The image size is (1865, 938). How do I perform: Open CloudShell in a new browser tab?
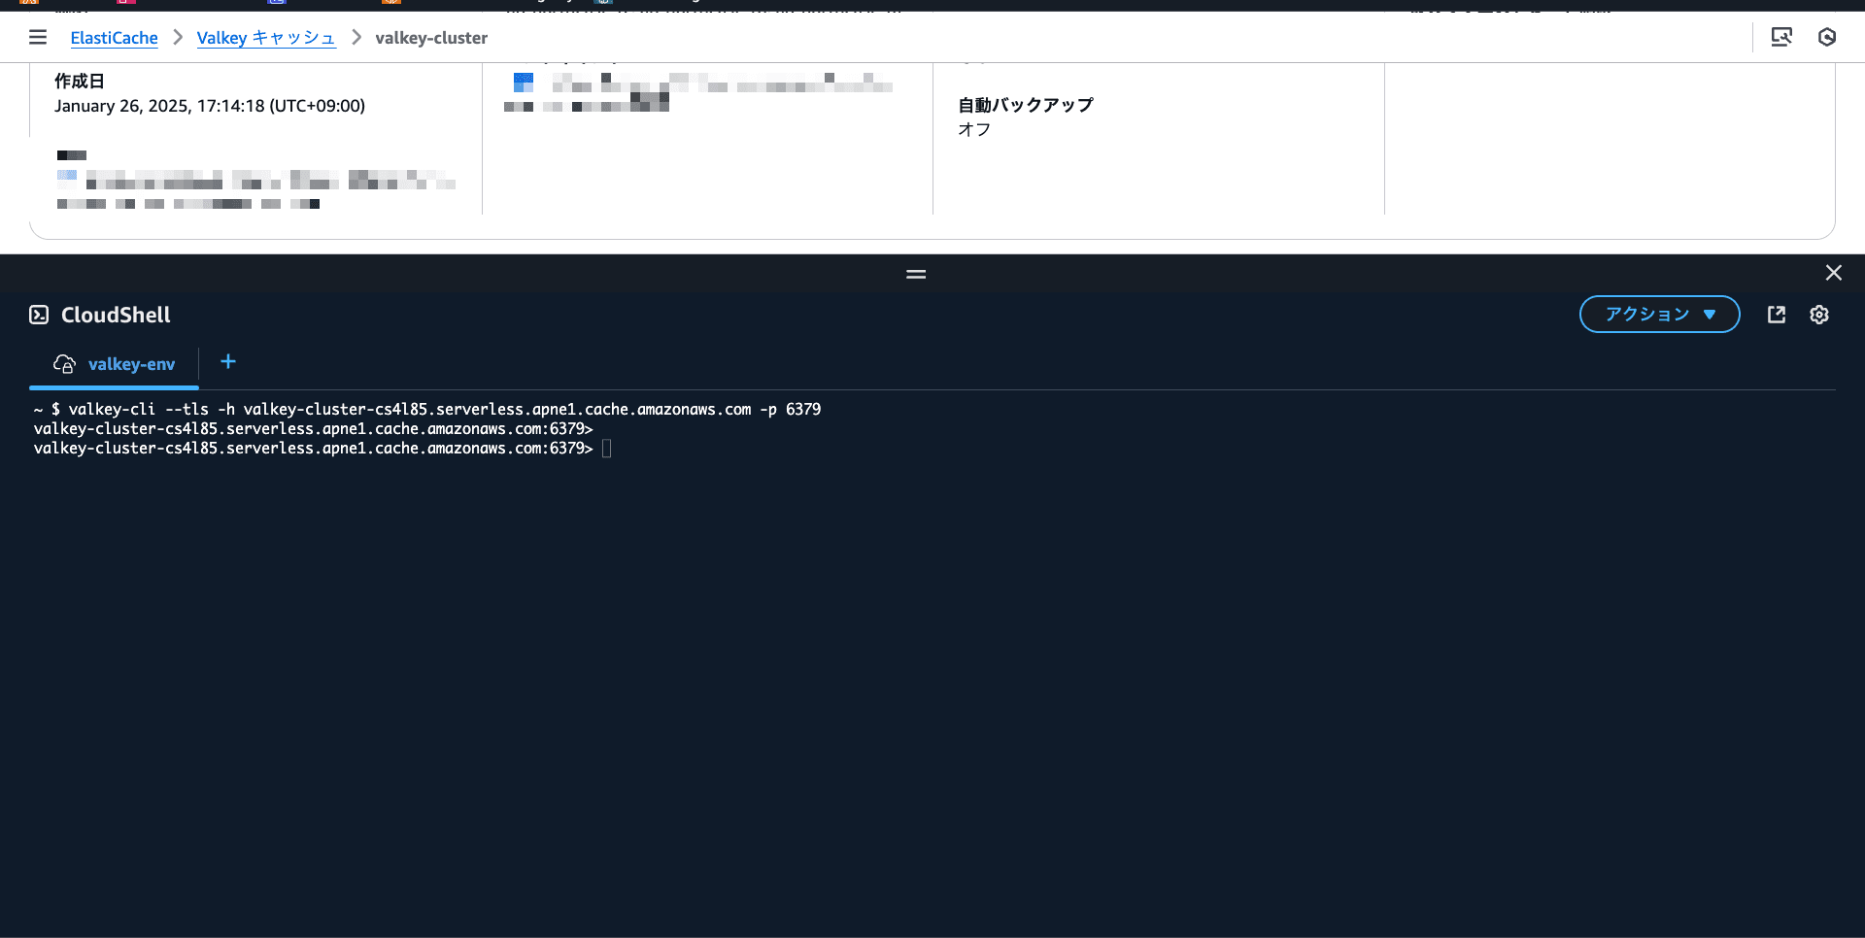[1777, 315]
